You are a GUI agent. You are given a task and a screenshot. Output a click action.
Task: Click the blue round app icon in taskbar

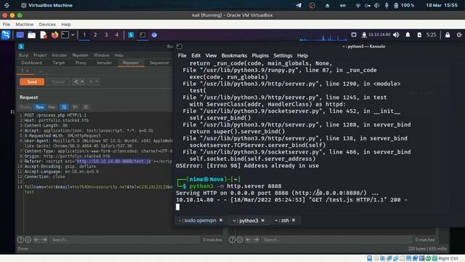[154, 35]
